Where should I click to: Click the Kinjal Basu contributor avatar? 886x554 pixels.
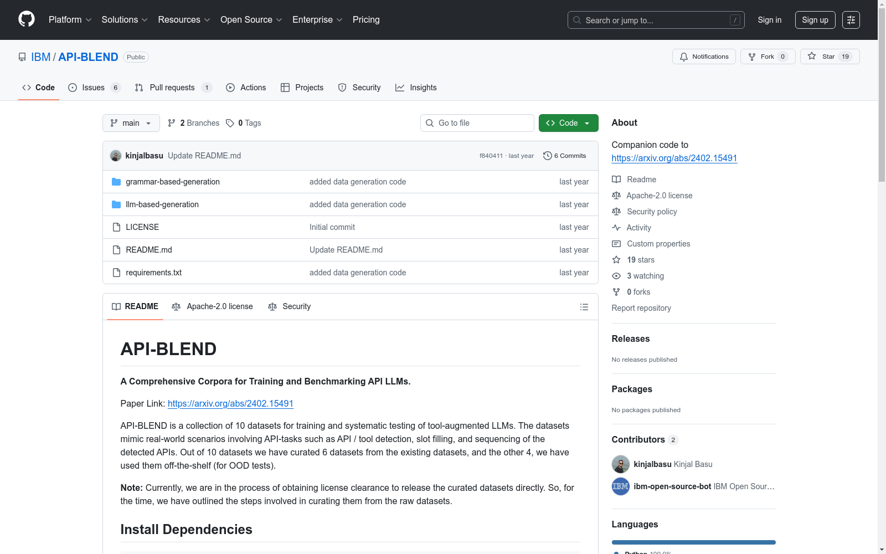coord(621,464)
